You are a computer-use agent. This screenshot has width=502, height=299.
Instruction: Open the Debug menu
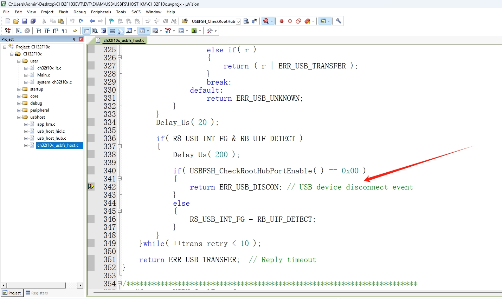pos(79,12)
